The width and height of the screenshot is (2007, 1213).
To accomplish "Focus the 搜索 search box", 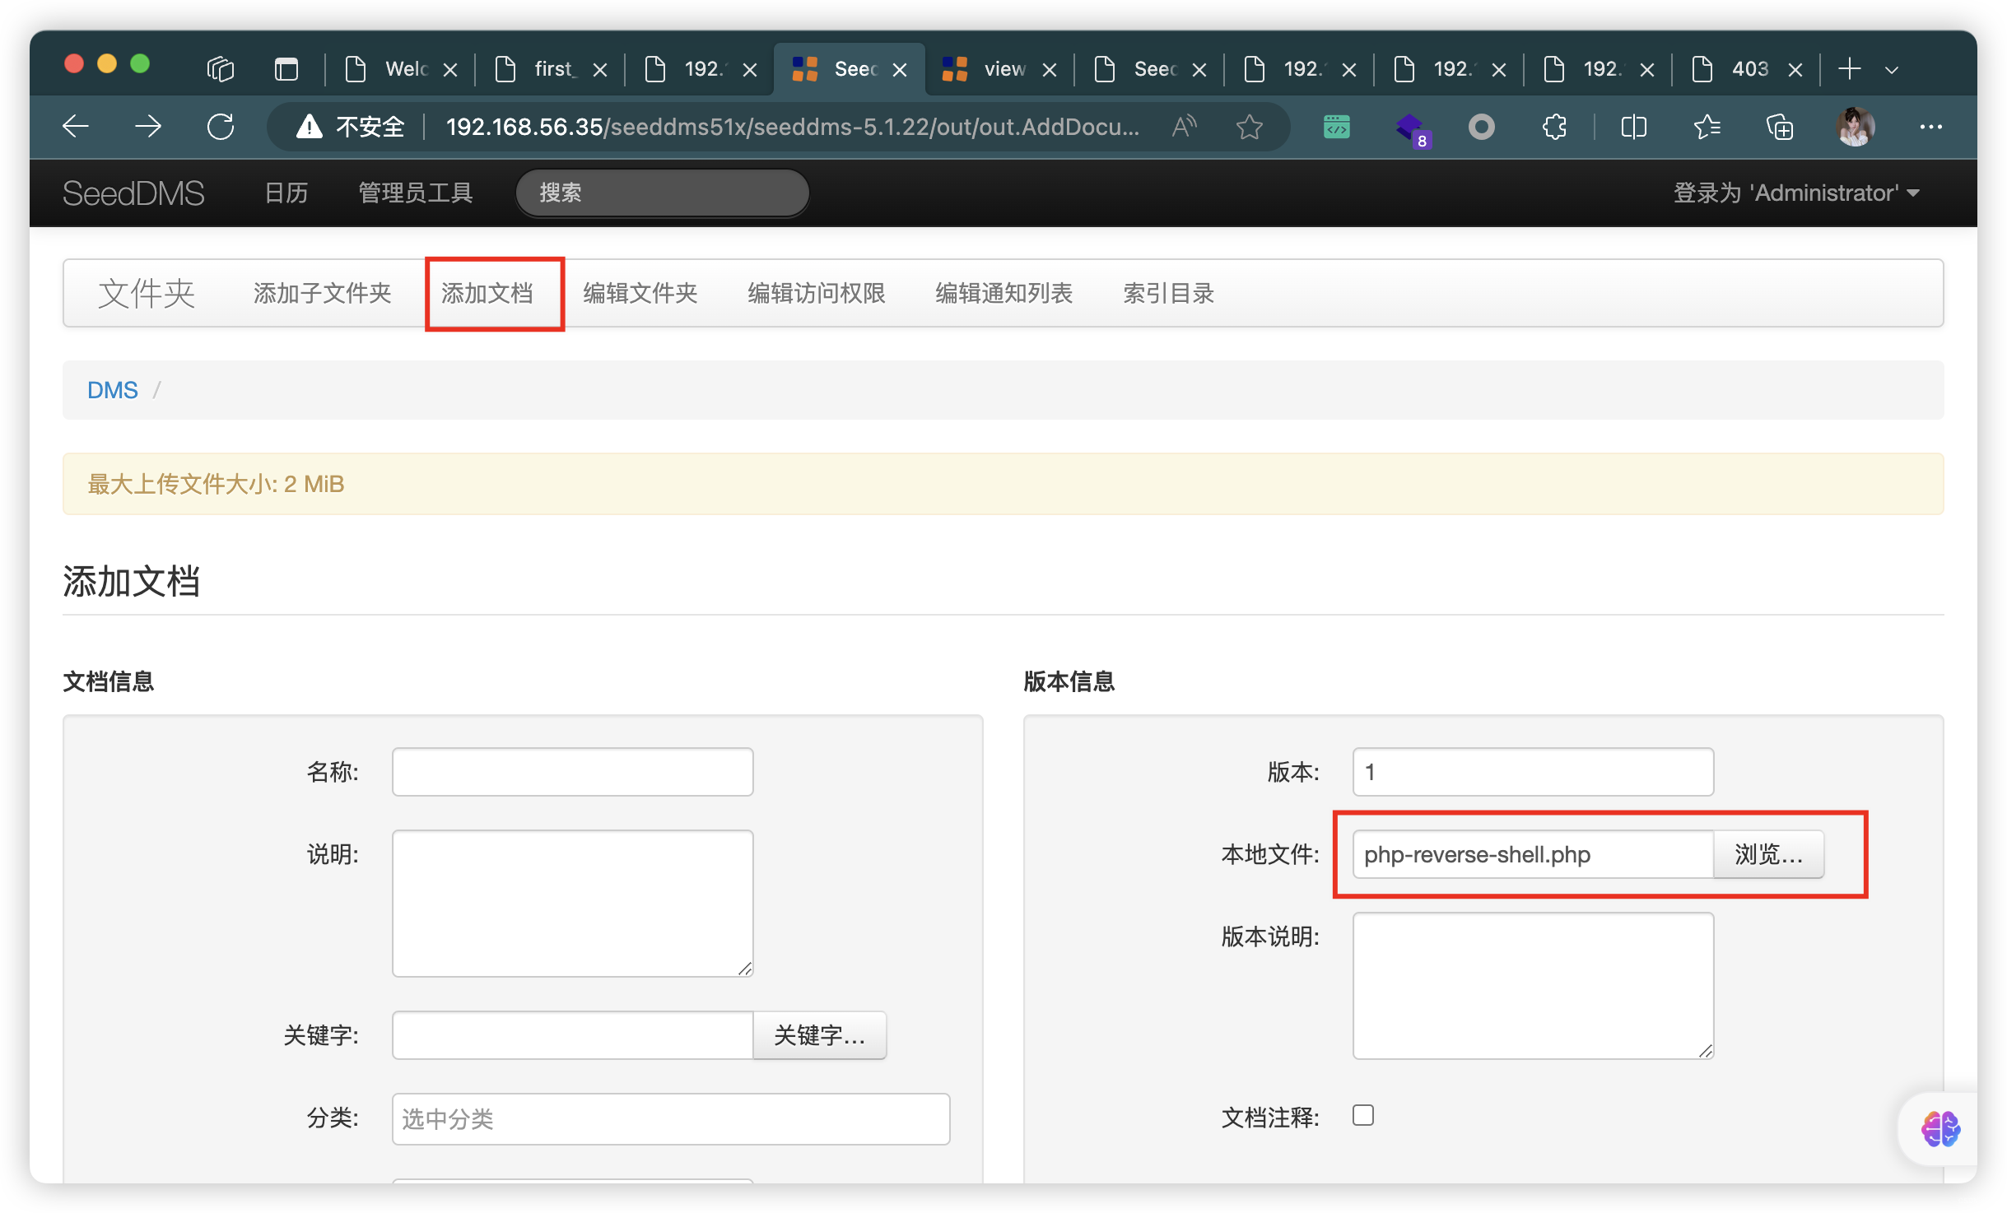I will pos(662,193).
